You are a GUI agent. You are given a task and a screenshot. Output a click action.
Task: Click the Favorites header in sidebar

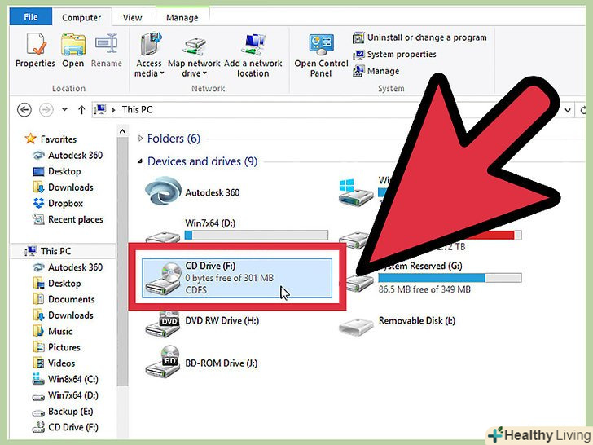pos(51,139)
